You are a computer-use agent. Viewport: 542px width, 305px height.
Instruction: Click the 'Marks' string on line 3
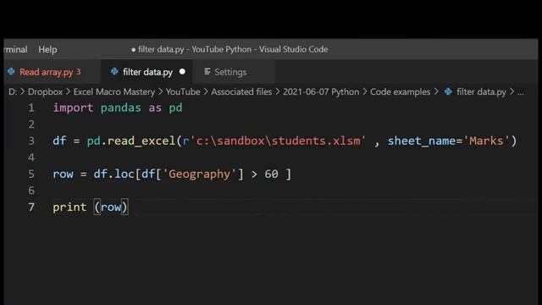tap(486, 141)
